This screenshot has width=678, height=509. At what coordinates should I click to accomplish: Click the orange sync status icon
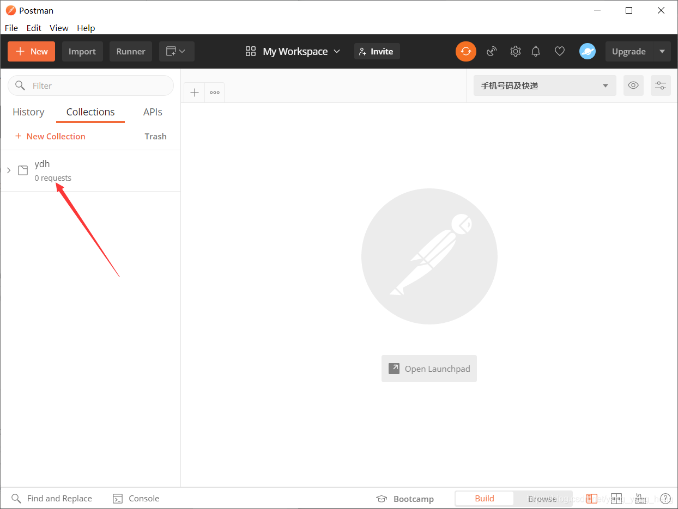click(466, 51)
